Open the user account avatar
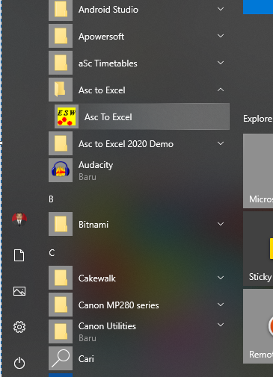Screen dimensions: 273x377 point(19,219)
